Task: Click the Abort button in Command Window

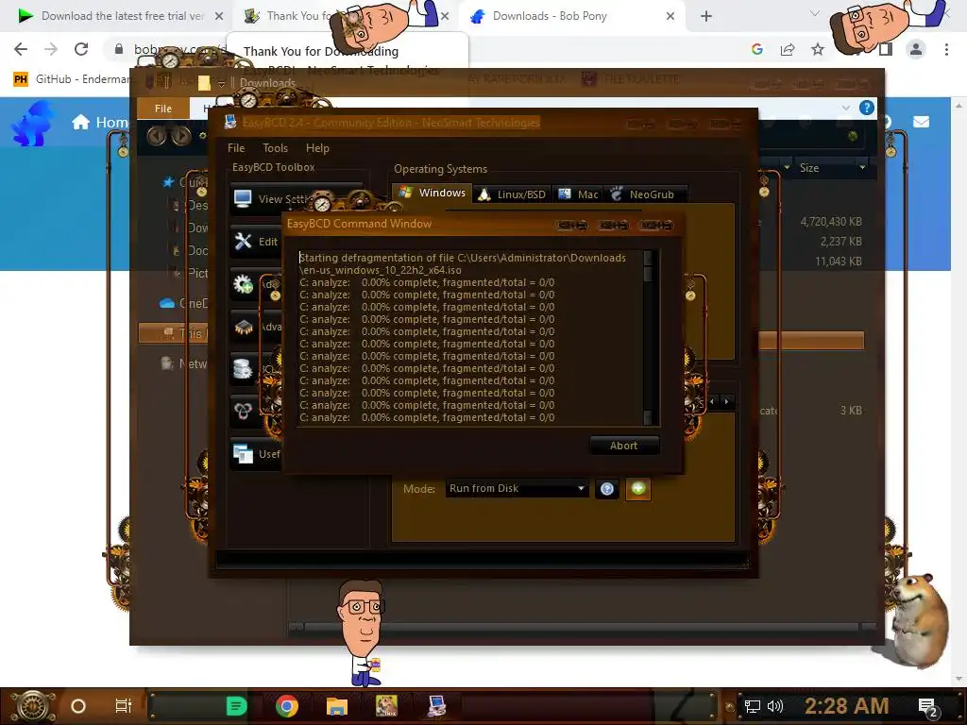Action: click(x=624, y=446)
